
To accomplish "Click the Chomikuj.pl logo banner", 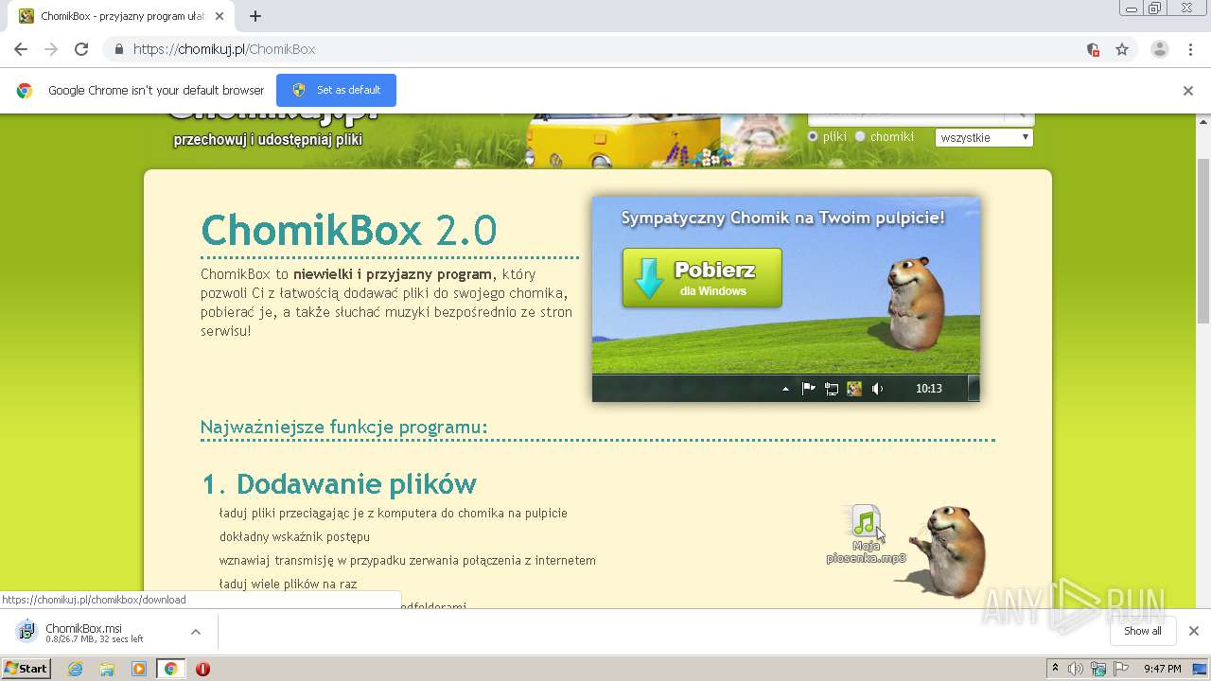I will 273,131.
